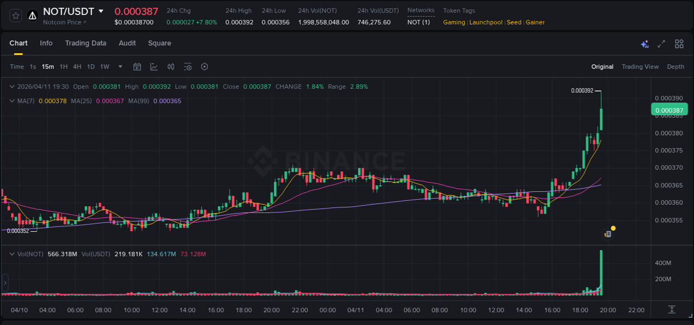The image size is (694, 325).
Task: Open the multi-chart grid layout icon
Action: pos(679,44)
